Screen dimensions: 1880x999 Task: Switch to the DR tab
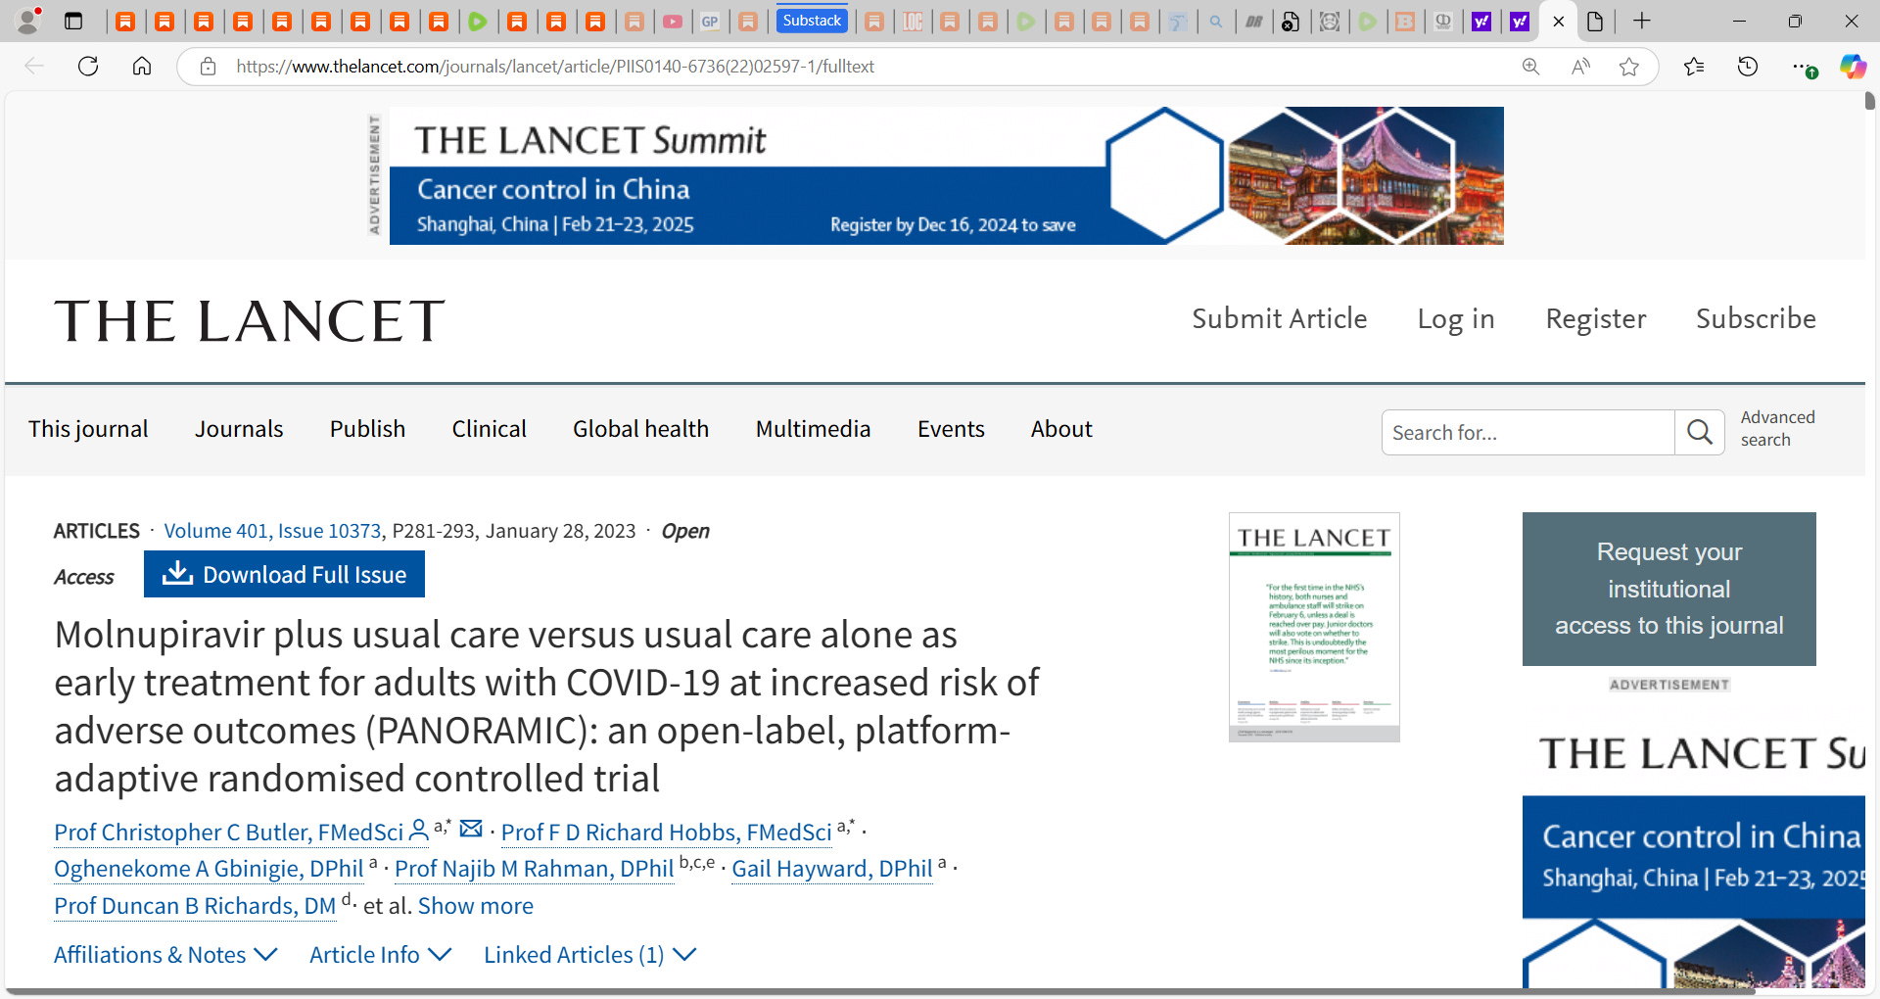[x=1253, y=22]
